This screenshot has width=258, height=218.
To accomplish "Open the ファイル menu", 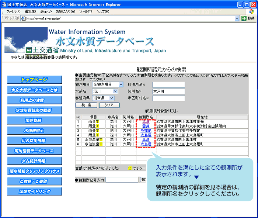I will pos(13,11).
